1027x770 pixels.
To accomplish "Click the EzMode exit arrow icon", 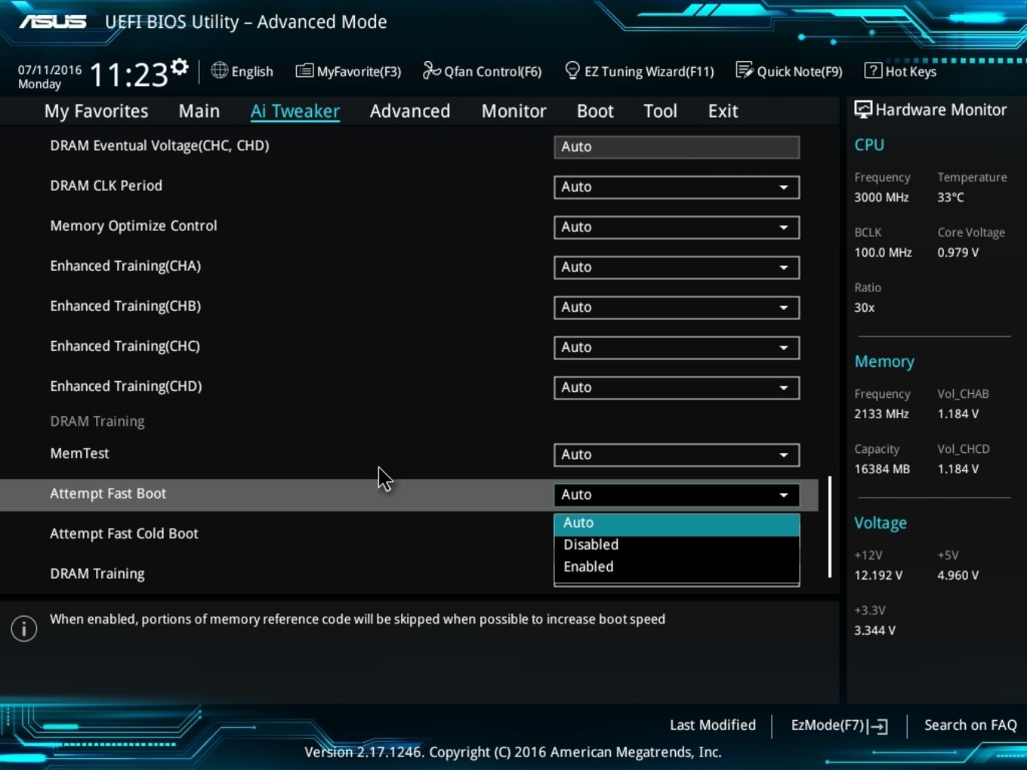I will click(x=877, y=726).
